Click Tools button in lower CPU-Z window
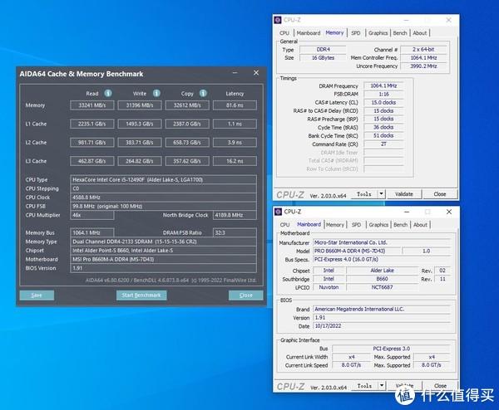The image size is (499, 410). (x=365, y=386)
